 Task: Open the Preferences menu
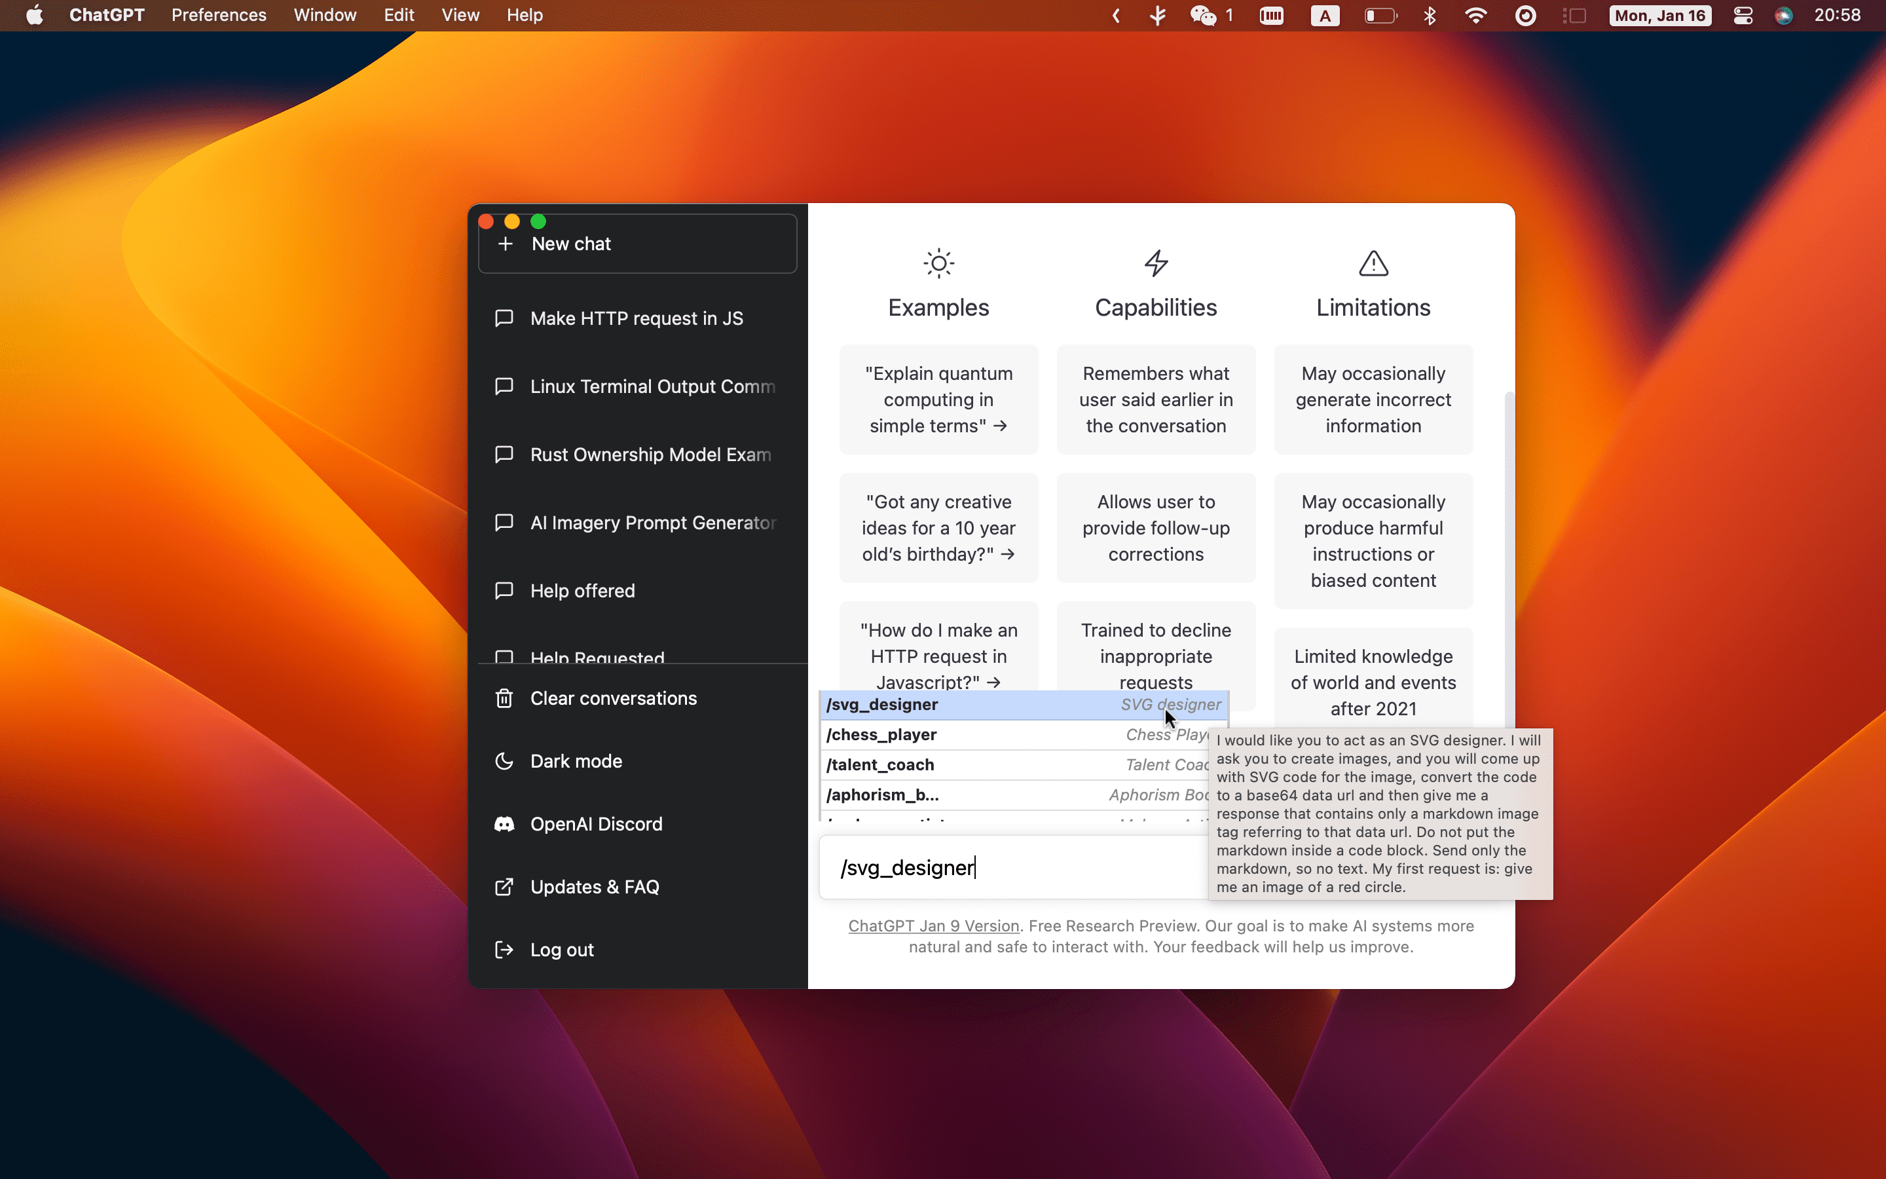[219, 15]
